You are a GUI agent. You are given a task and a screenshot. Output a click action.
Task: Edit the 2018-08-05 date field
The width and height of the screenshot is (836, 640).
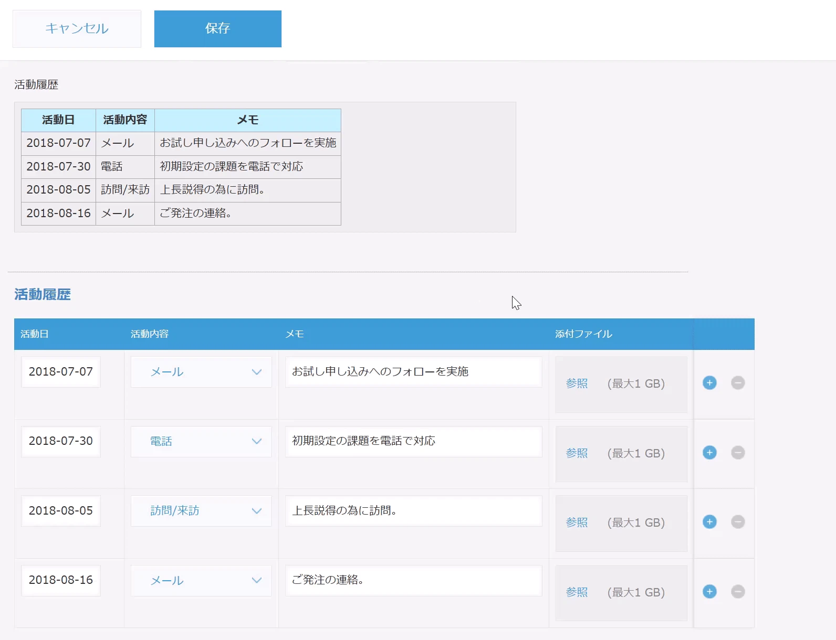tap(61, 511)
